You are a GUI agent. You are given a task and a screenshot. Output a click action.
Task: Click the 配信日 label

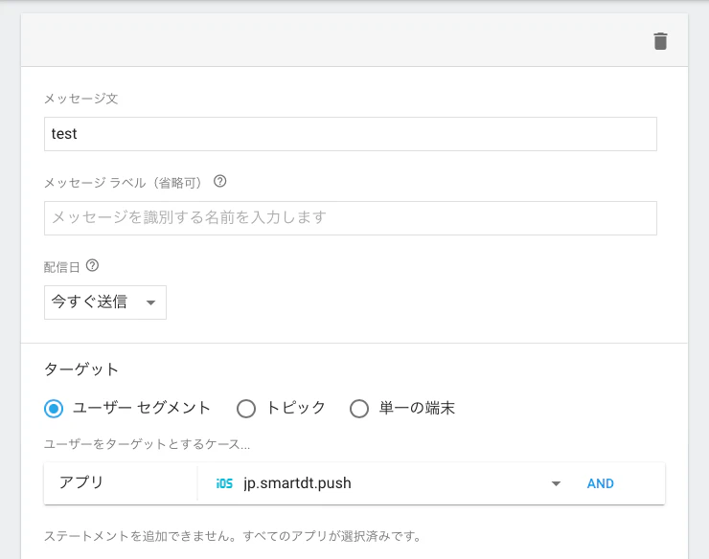[x=62, y=267]
